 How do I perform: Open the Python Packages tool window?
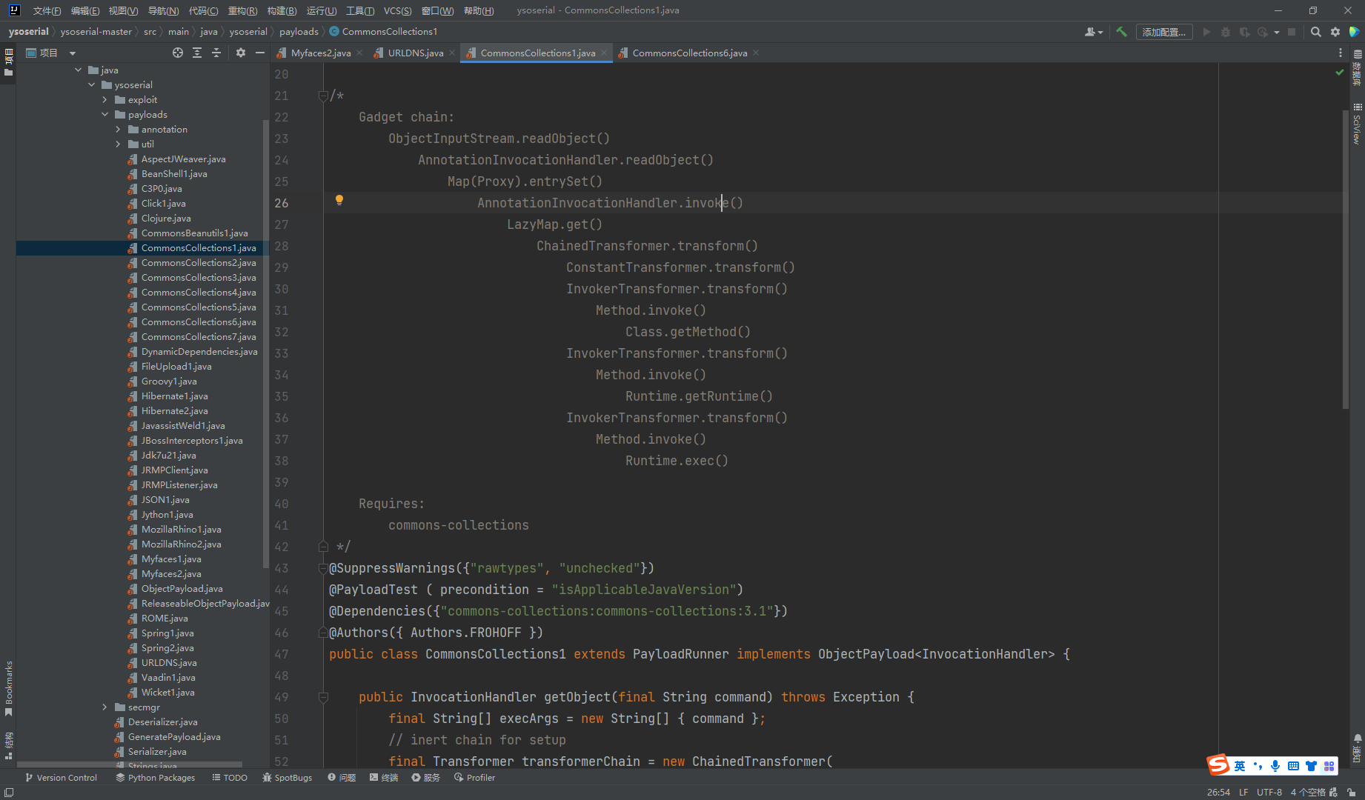tap(156, 778)
